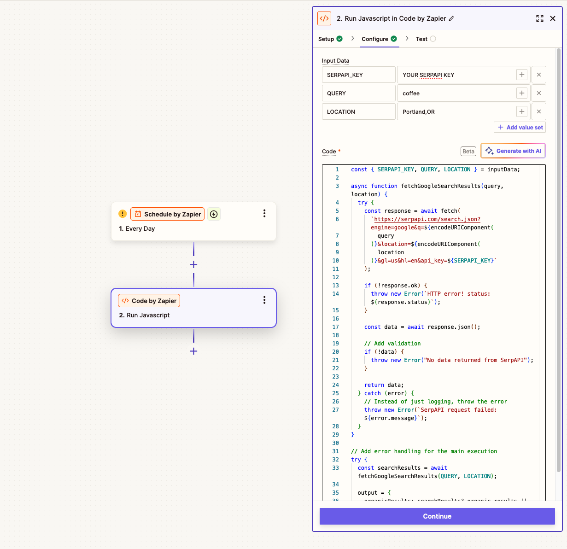Viewport: 567px width, 549px height.
Task: Open the Schedule step three-dot menu
Action: point(264,213)
